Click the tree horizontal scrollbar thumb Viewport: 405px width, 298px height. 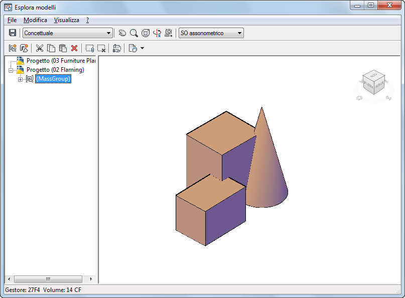click(x=48, y=279)
